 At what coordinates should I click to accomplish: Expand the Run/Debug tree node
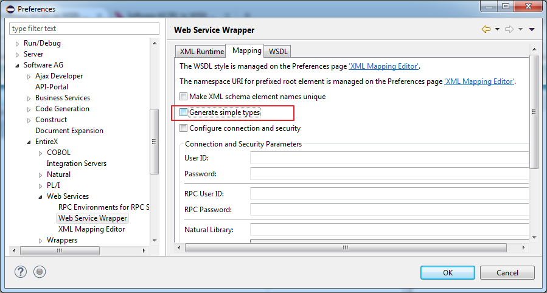tap(17, 44)
